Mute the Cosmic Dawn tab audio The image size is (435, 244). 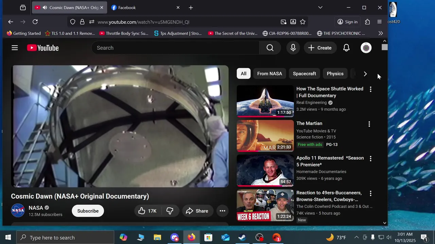tap(45, 7)
